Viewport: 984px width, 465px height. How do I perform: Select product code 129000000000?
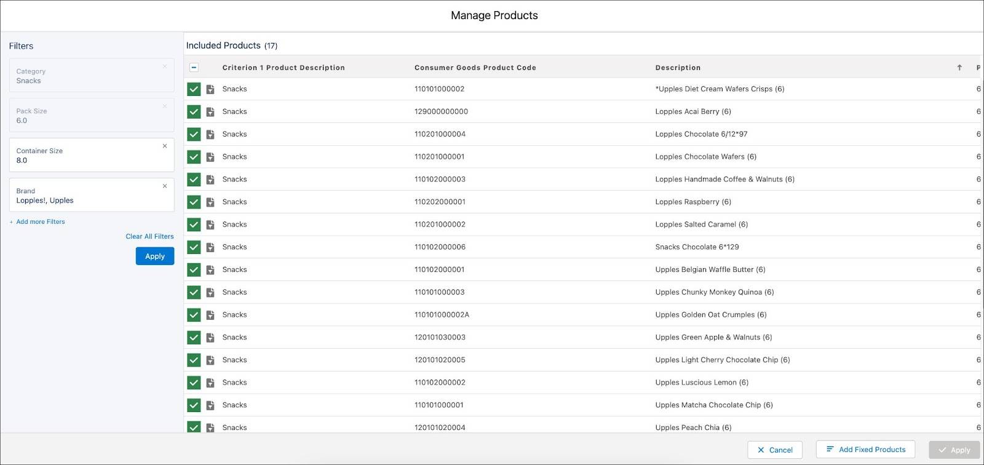point(441,112)
